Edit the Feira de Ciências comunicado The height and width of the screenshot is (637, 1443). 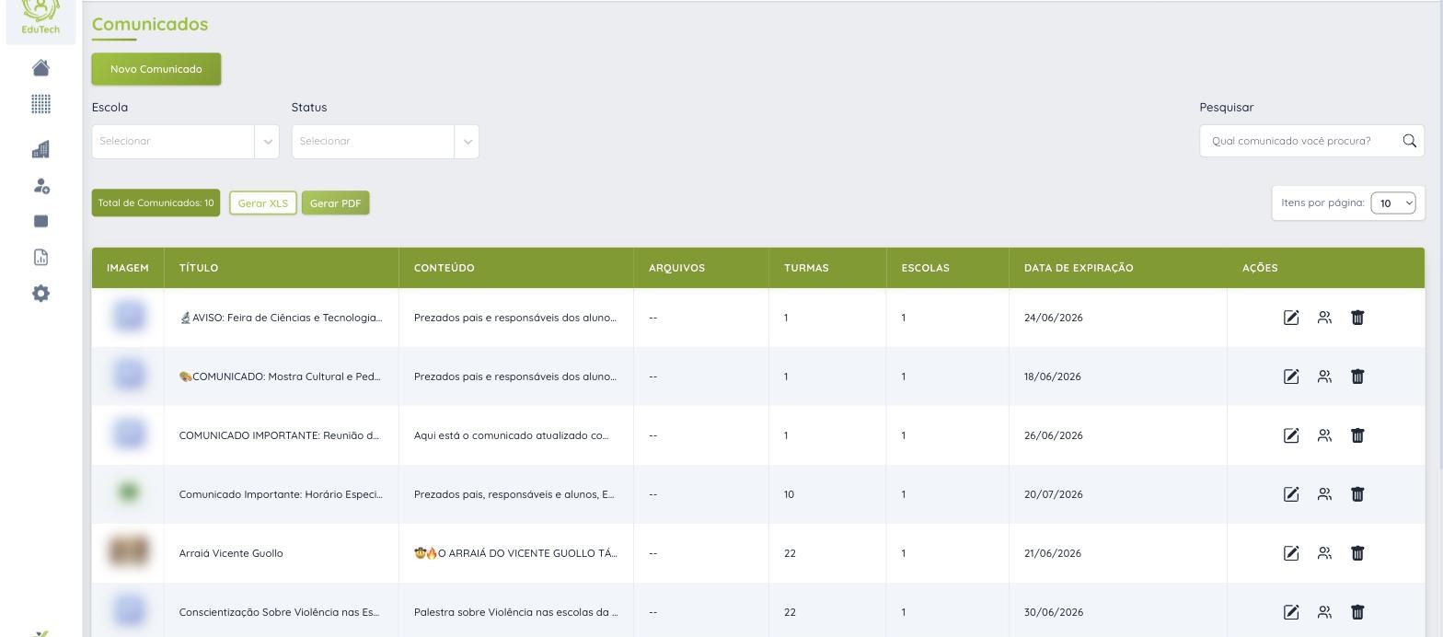pyautogui.click(x=1291, y=318)
